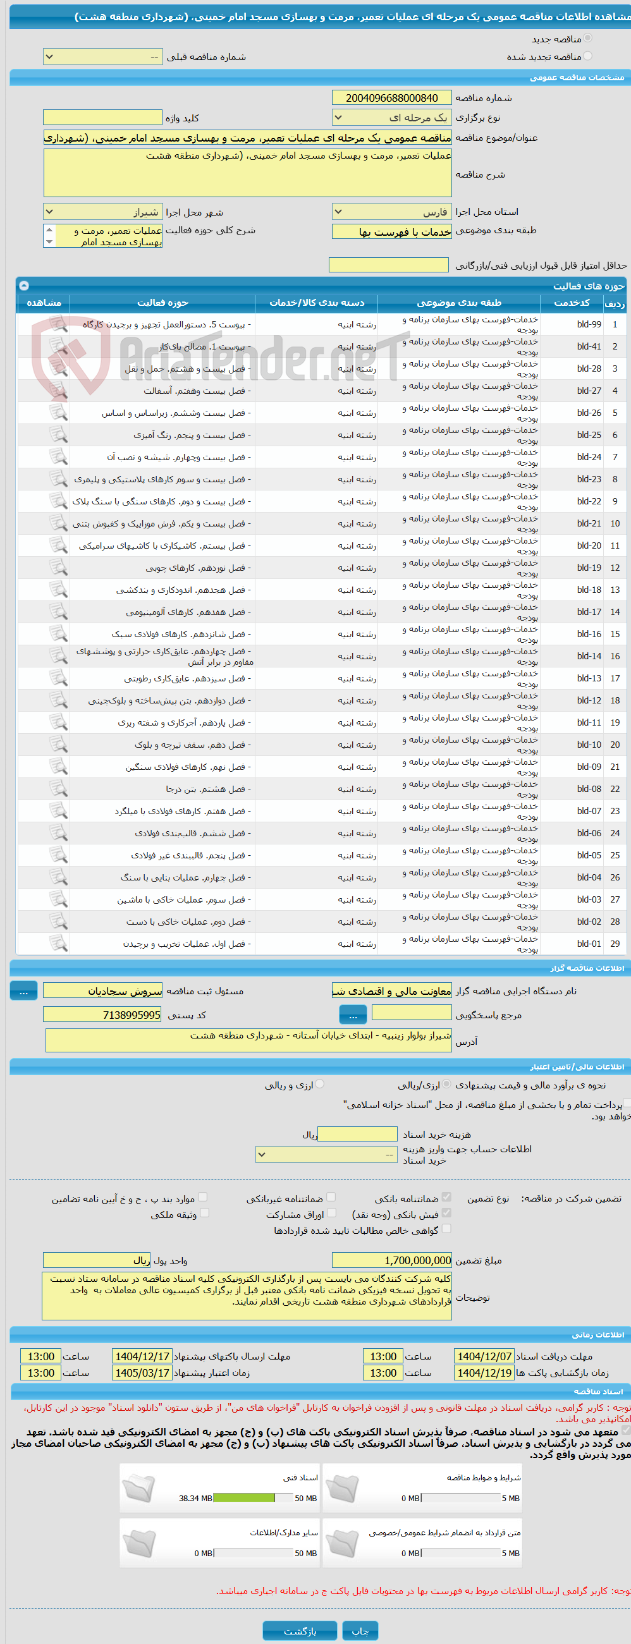Image resolution: width=631 pixels, height=1644 pixels.
Task: Check the ضمانتنامه غیربانکی checkbox
Action: tap(331, 1196)
